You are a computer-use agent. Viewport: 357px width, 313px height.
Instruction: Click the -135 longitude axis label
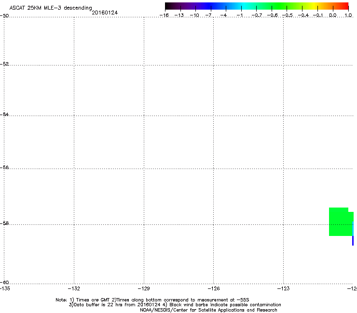pos(5,288)
